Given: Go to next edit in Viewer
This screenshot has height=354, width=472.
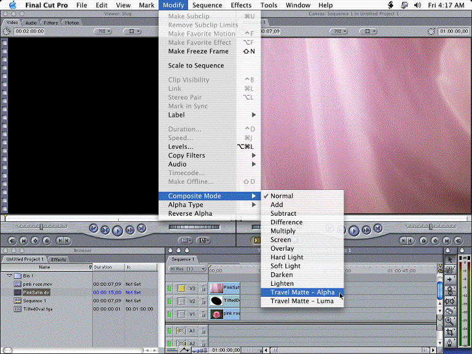Looking at the screenshot, I should click(x=141, y=229).
